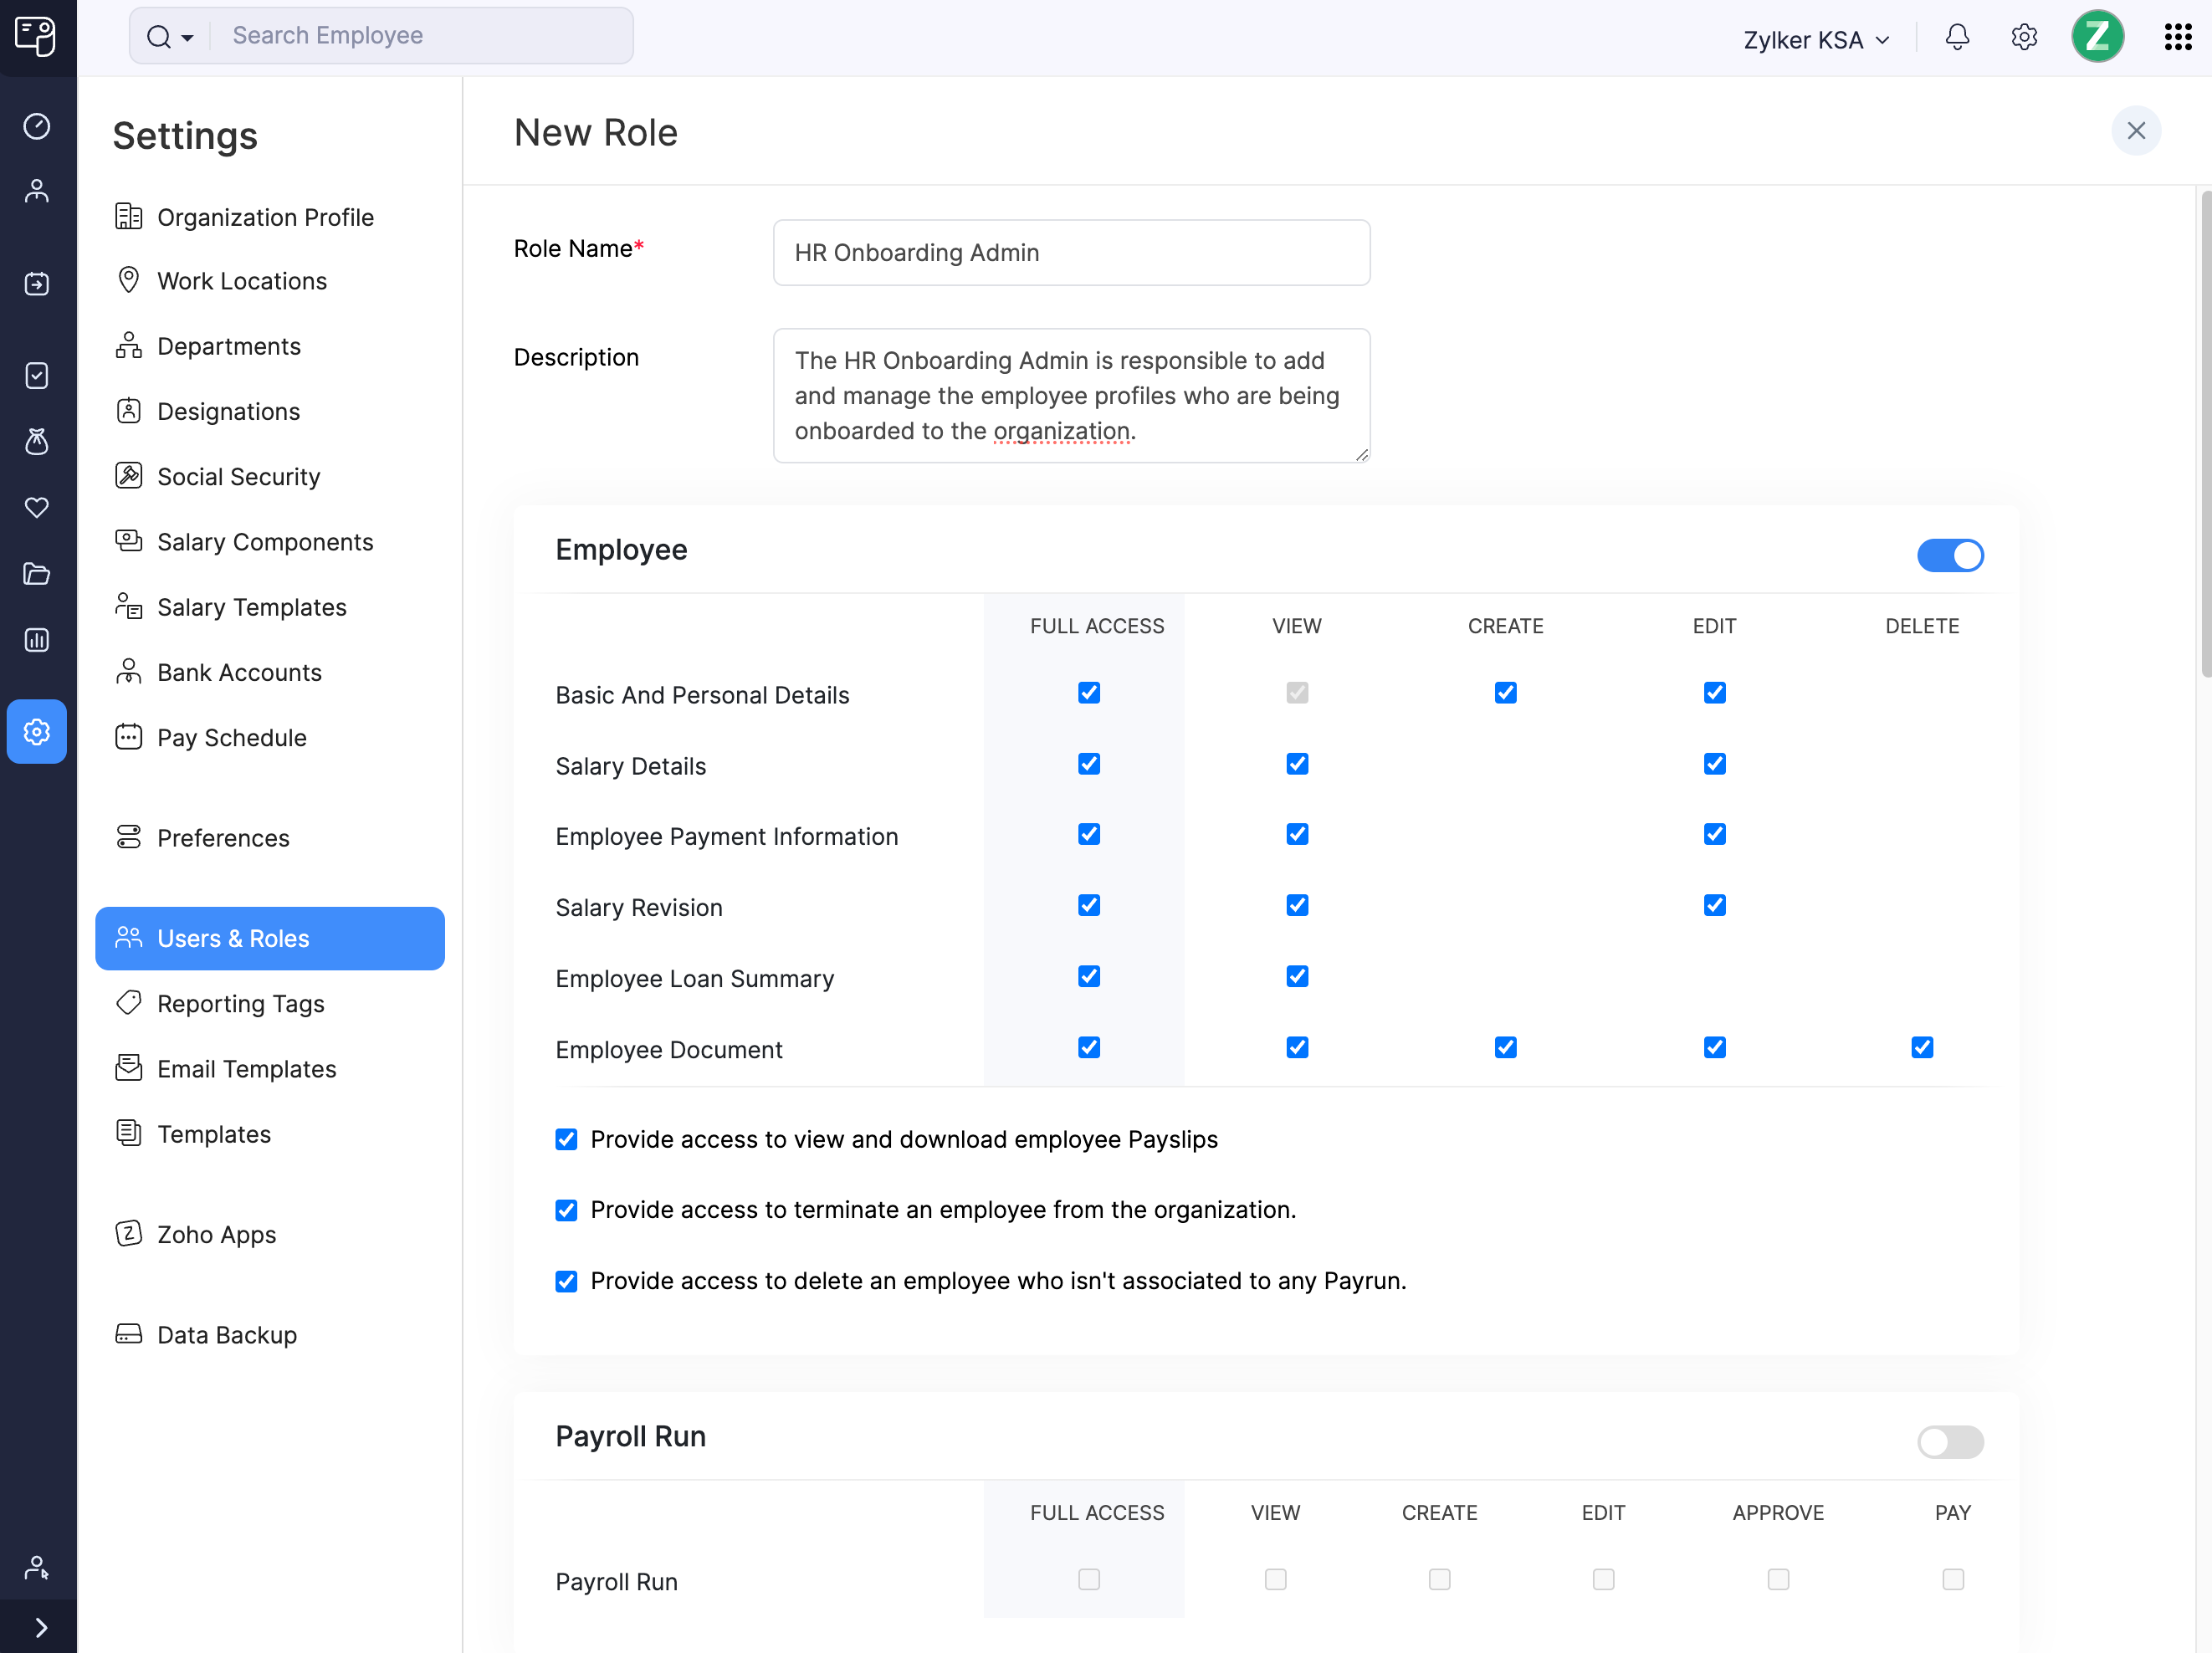This screenshot has height=1653, width=2212.
Task: Uncheck Full Access for Employee Payment Information
Action: tap(1089, 834)
